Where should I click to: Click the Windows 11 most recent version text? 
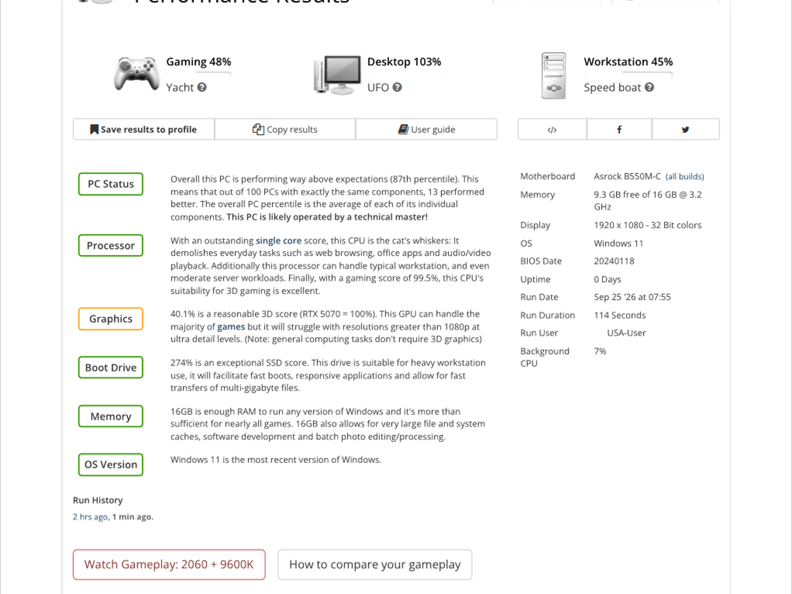(276, 460)
